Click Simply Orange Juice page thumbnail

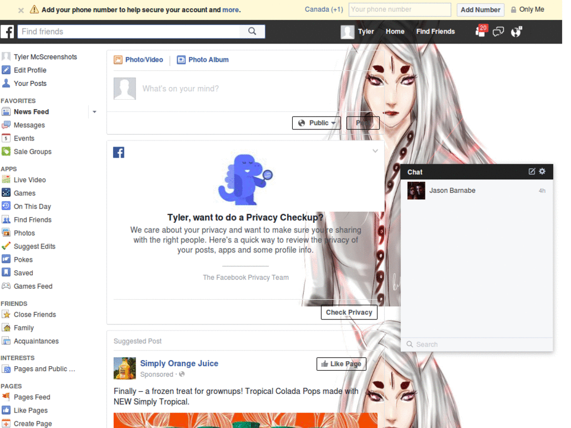(124, 368)
